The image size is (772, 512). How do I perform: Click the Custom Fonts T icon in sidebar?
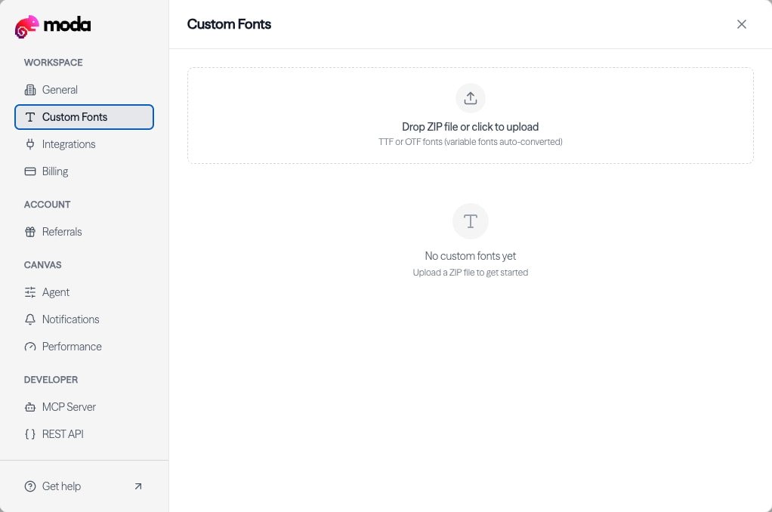click(30, 117)
